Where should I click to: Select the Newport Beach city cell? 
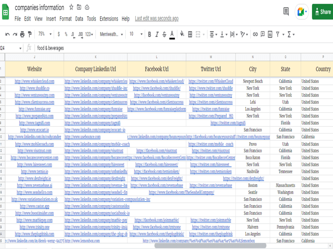[x=253, y=81]
